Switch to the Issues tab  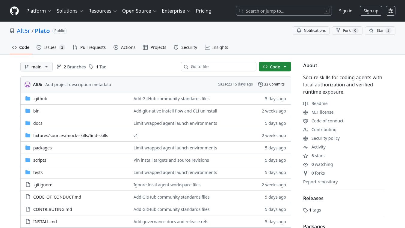[x=50, y=47]
